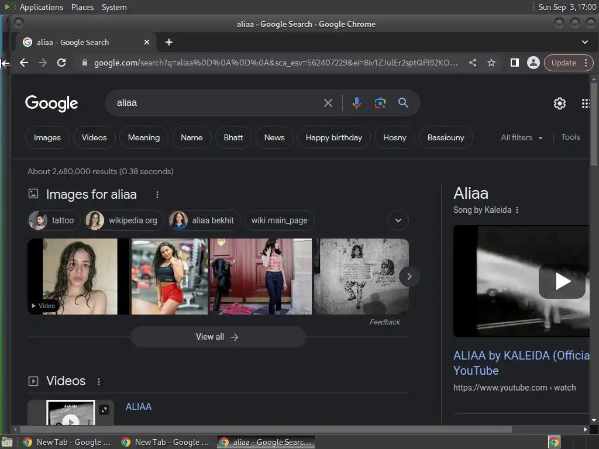The width and height of the screenshot is (599, 449).
Task: Open a new Chrome tab
Action: pos(169,42)
